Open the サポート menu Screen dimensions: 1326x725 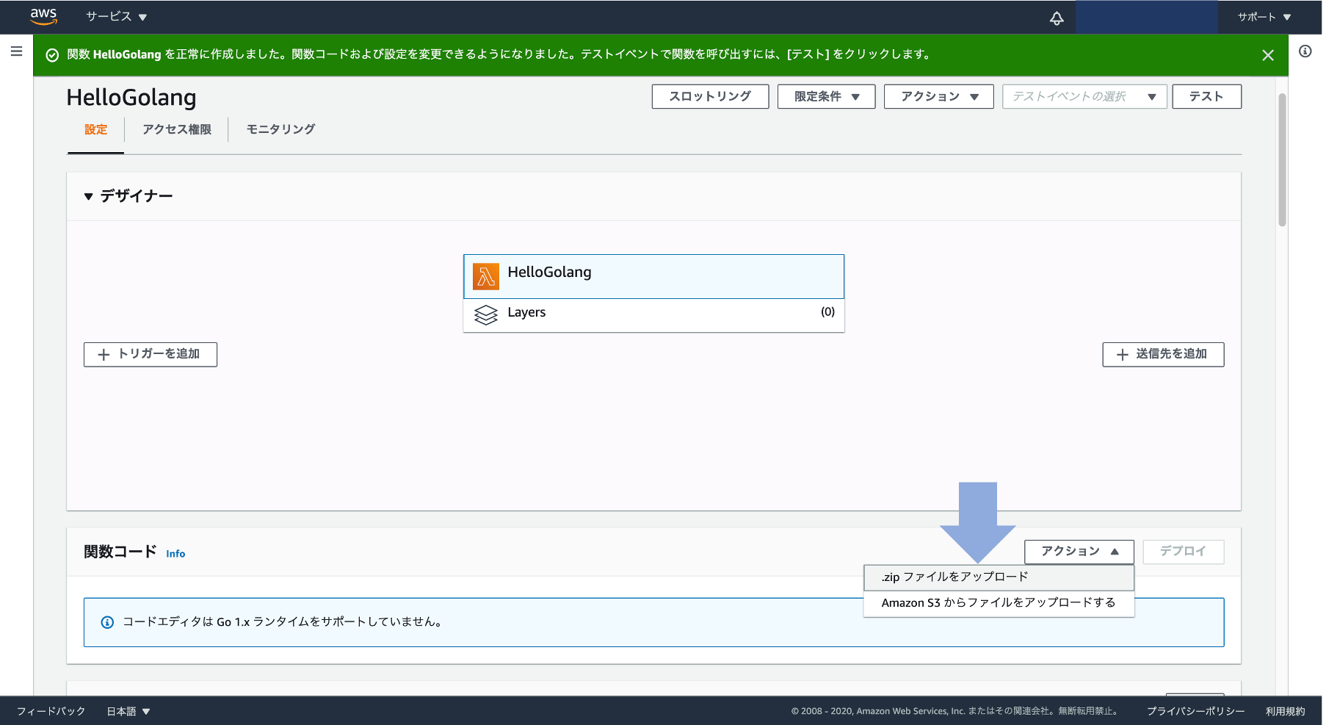1264,17
